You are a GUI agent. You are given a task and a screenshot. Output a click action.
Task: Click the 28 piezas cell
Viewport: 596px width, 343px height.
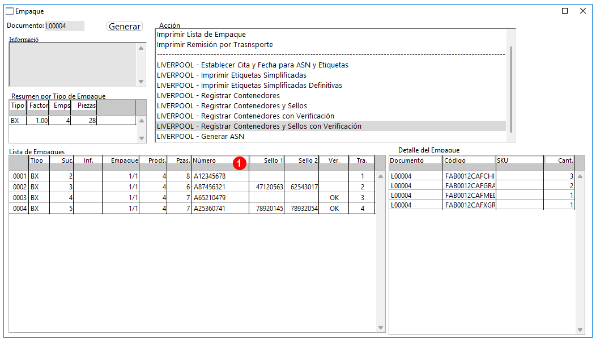tap(84, 121)
